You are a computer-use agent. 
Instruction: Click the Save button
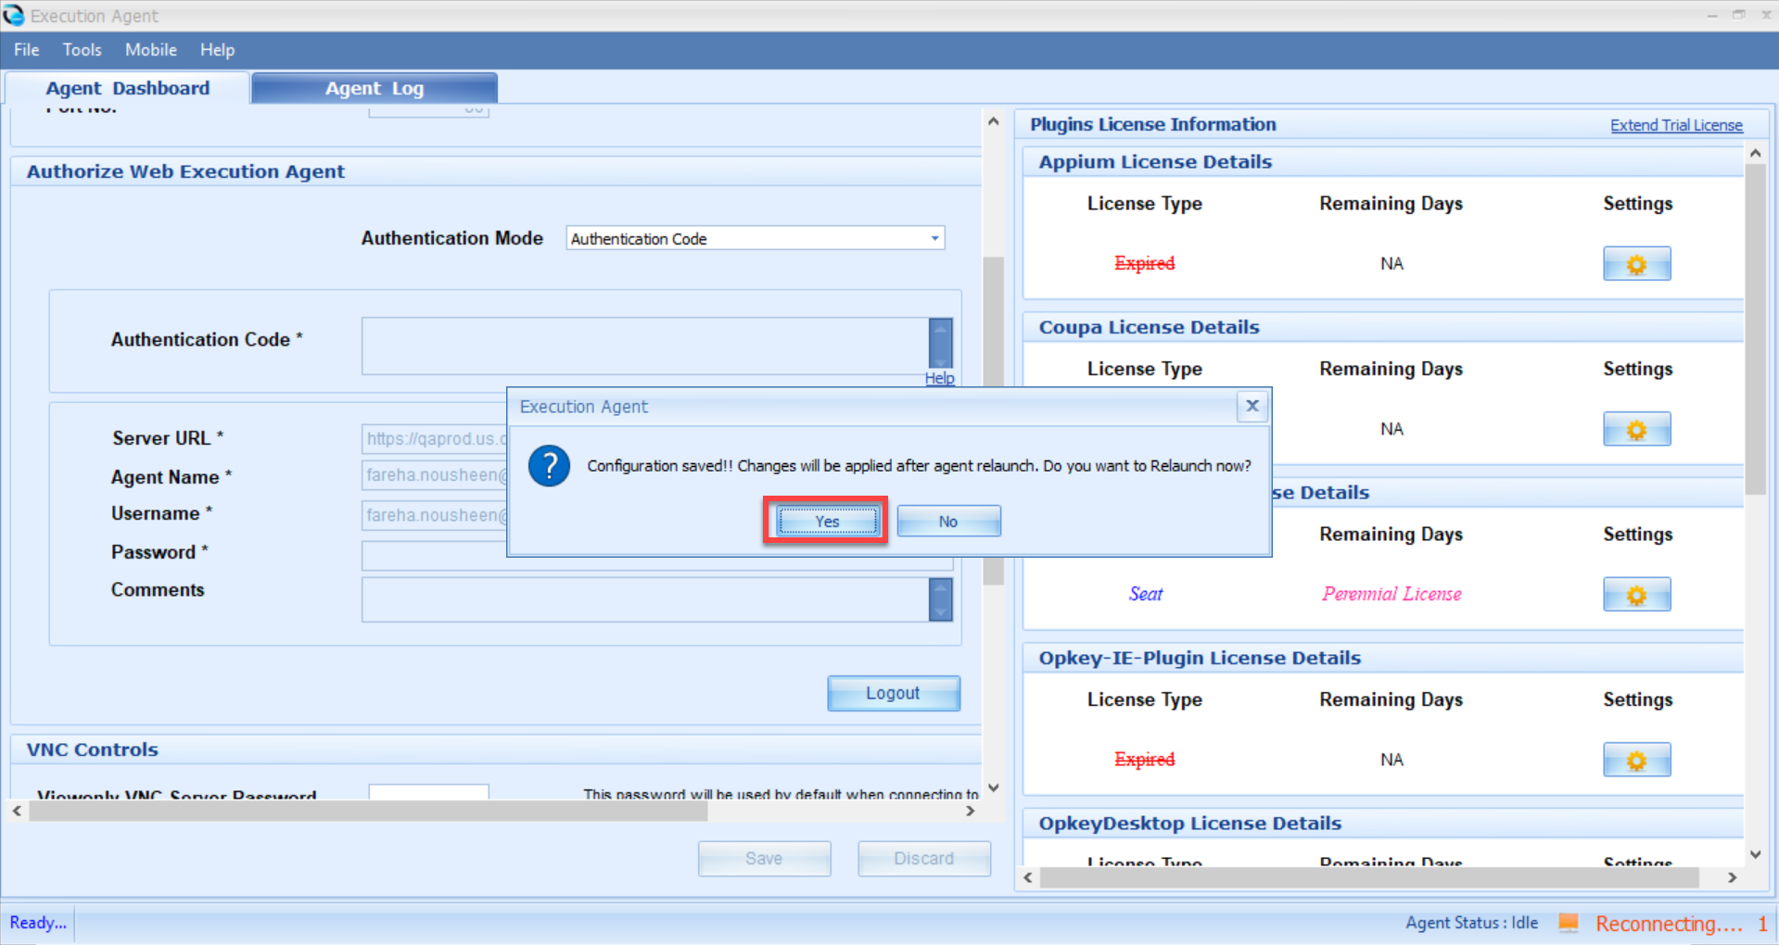[x=764, y=859]
